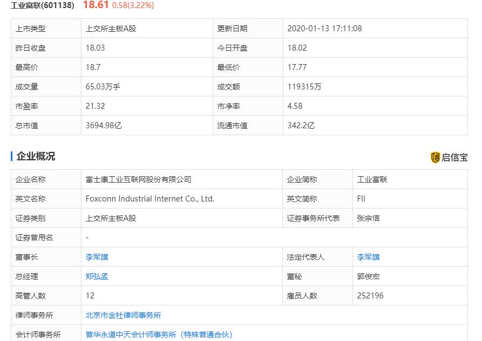Screen dimensions: 482x341
Task: Click securities representative name 张宗信
Action: (x=368, y=218)
